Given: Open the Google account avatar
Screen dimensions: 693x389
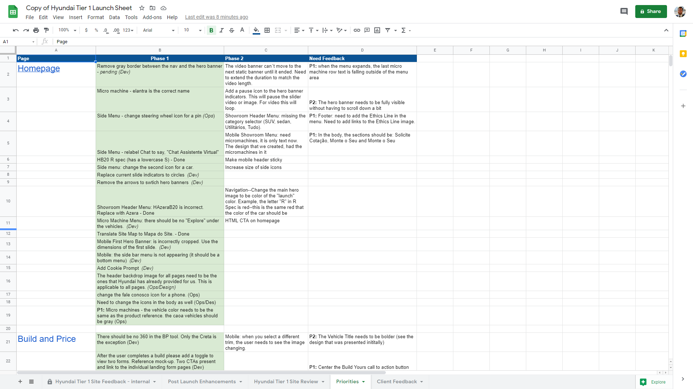Looking at the screenshot, I should click(x=680, y=12).
